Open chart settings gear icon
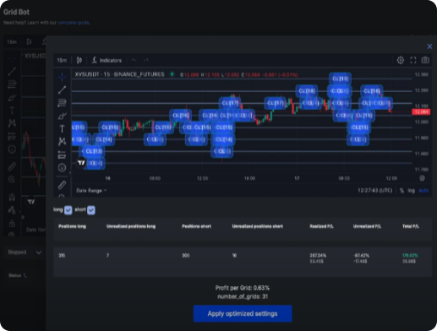This screenshot has width=437, height=331. pyautogui.click(x=401, y=60)
